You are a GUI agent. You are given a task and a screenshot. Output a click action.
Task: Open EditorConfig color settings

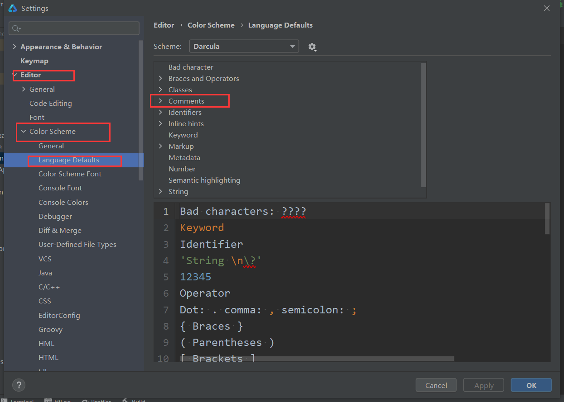[59, 315]
